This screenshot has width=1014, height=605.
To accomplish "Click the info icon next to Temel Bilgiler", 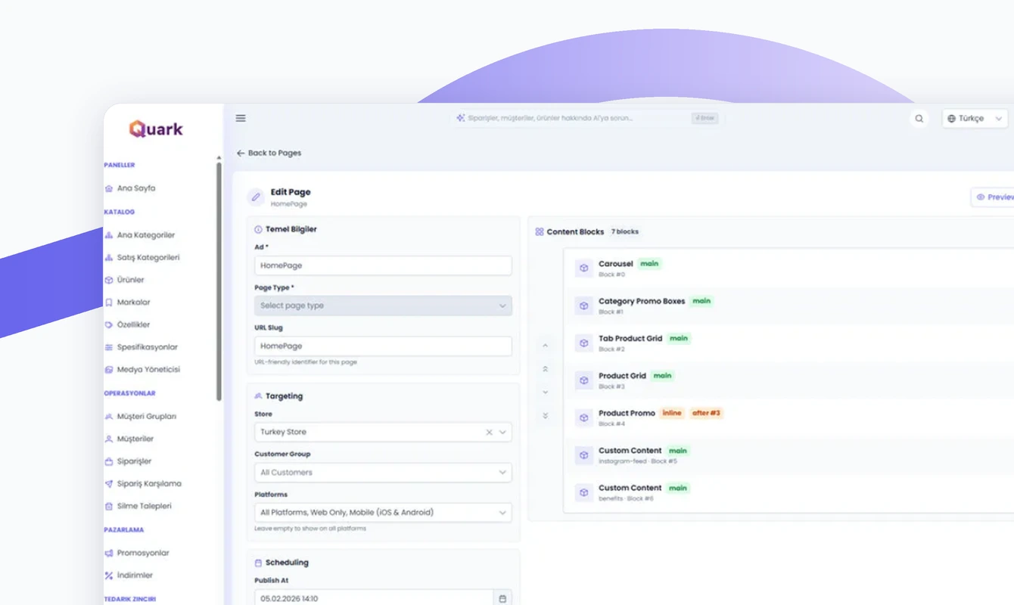I will pyautogui.click(x=258, y=229).
